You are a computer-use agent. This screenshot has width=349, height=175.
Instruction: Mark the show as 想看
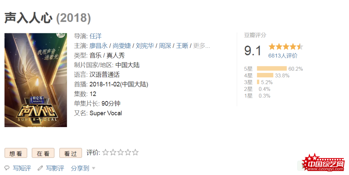pyautogui.click(x=16, y=153)
